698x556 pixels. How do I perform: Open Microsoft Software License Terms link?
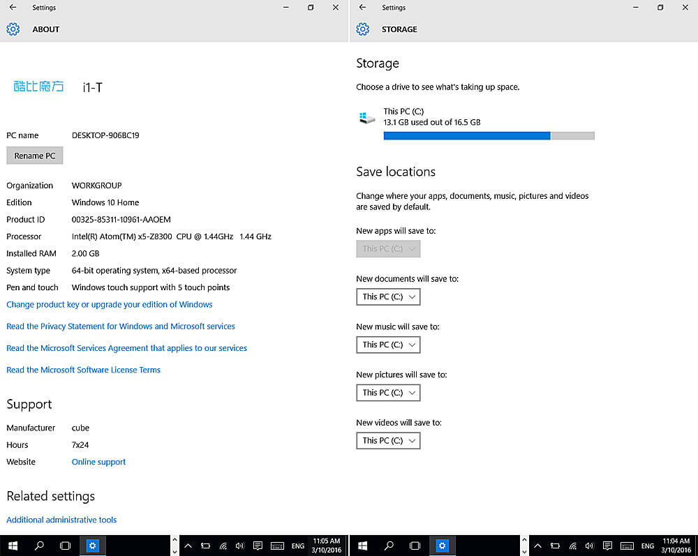tap(83, 370)
